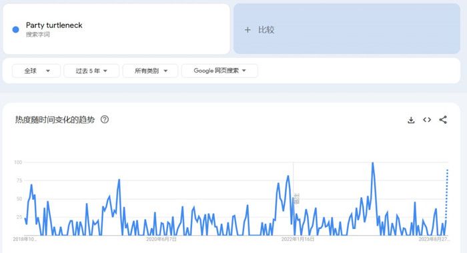Expand the 所有类别 category dropdown
Screen dimensions: 467x253
[150, 71]
